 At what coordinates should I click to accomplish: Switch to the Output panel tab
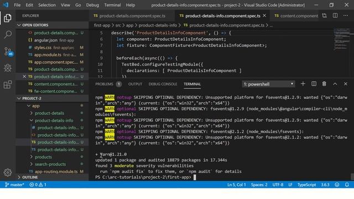(x=135, y=84)
